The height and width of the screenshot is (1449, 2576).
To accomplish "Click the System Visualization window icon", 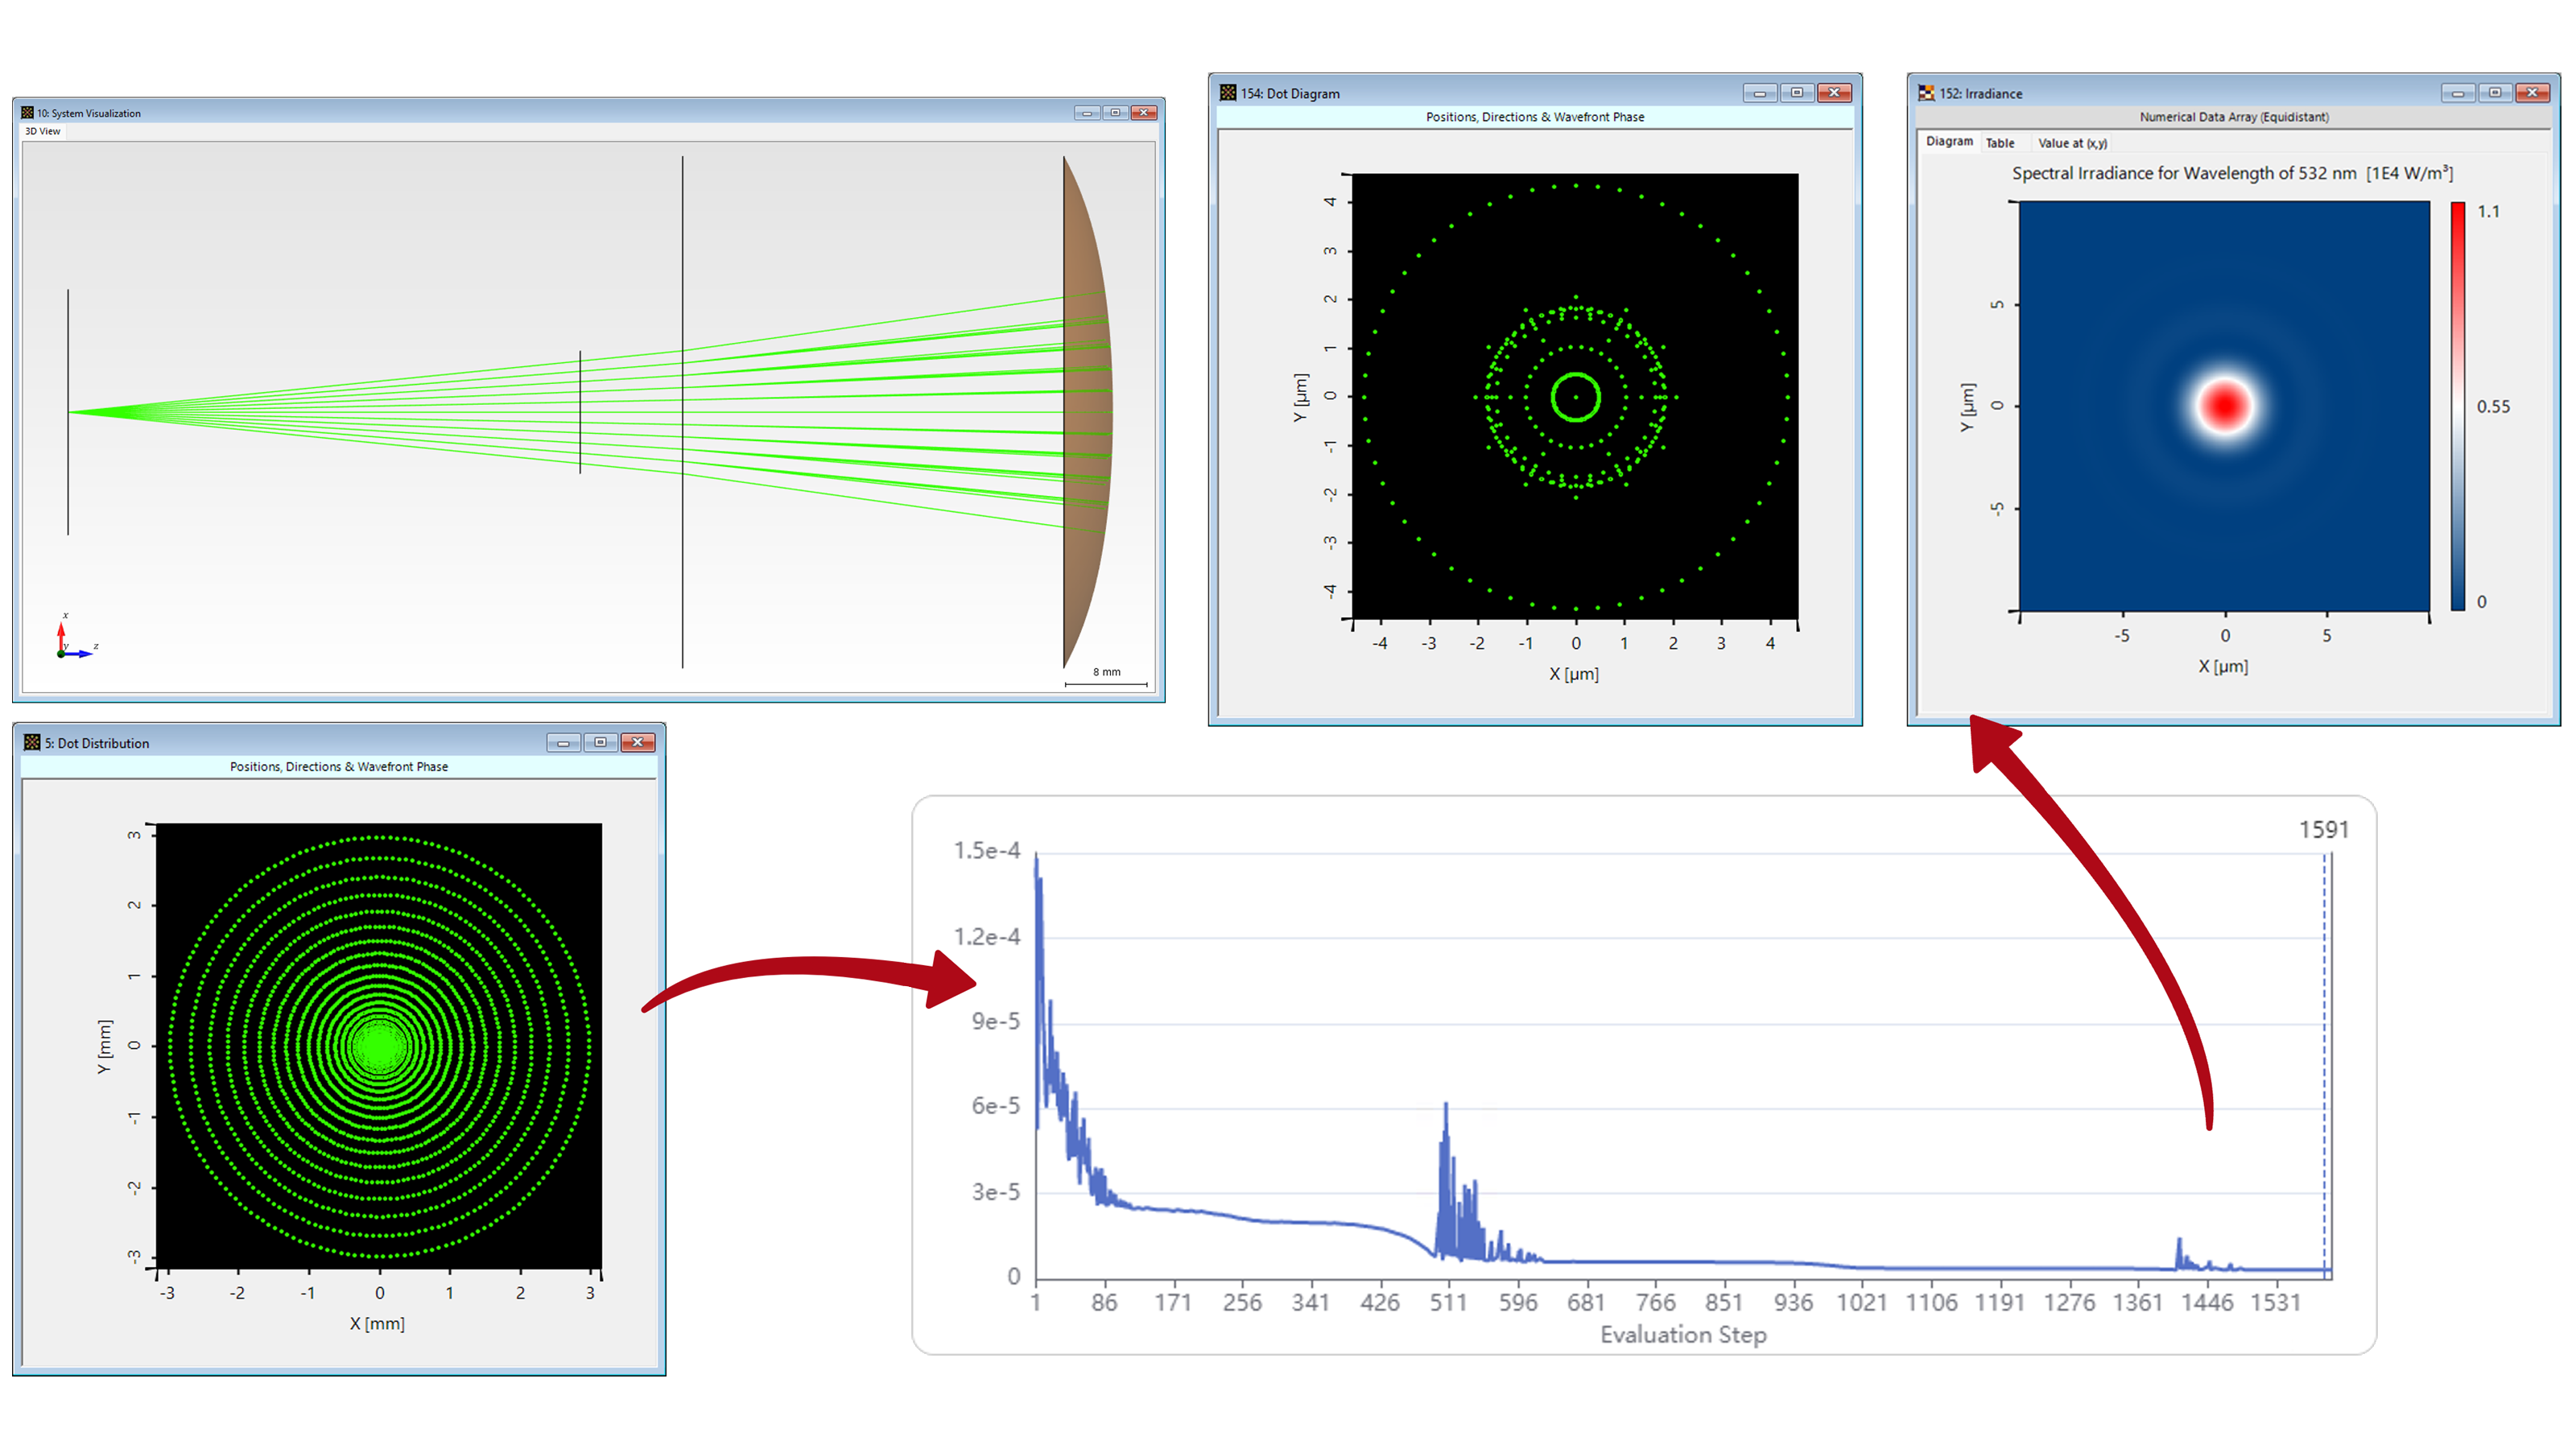I will tap(27, 113).
